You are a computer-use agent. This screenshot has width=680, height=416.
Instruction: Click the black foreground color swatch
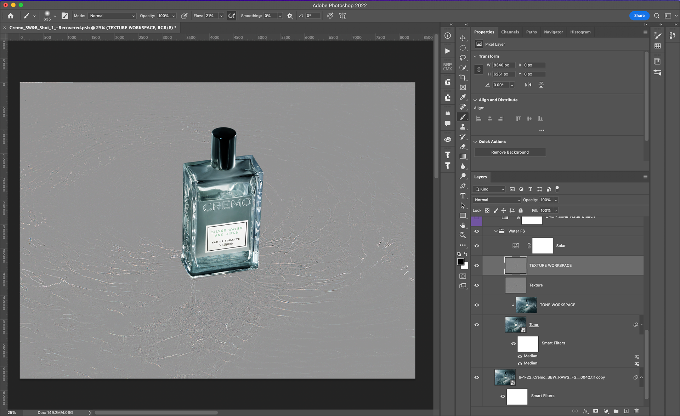460,262
